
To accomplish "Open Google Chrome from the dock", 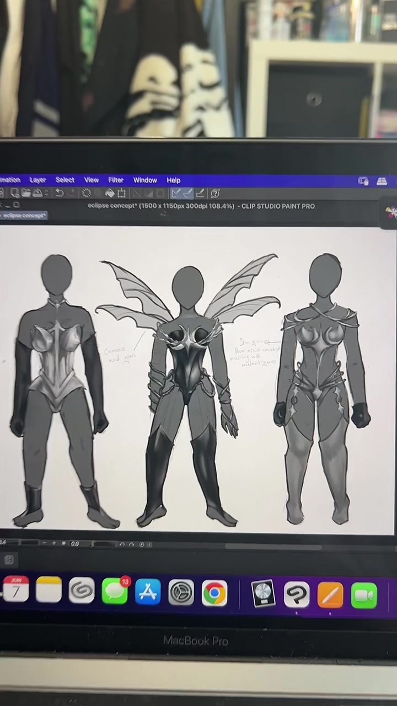I will click(214, 593).
